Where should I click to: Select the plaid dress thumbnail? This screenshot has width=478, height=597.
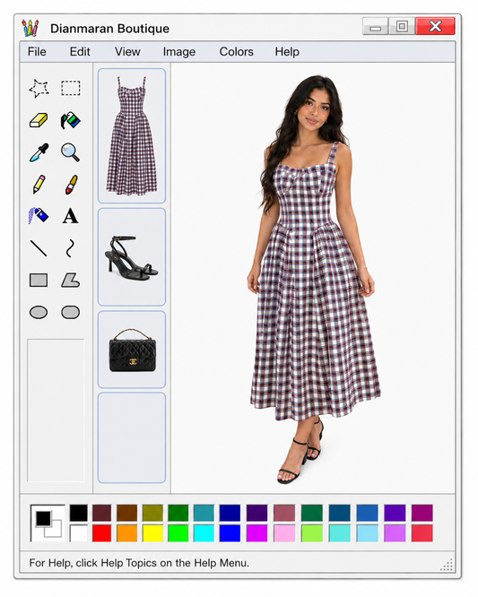[132, 135]
